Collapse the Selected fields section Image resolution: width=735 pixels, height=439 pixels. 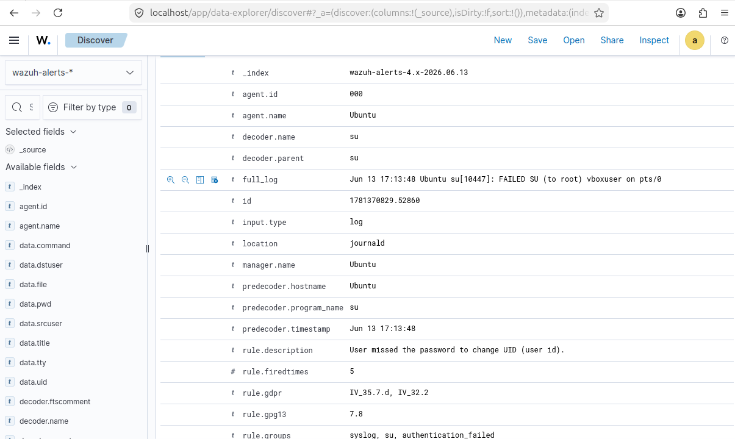pyautogui.click(x=41, y=132)
